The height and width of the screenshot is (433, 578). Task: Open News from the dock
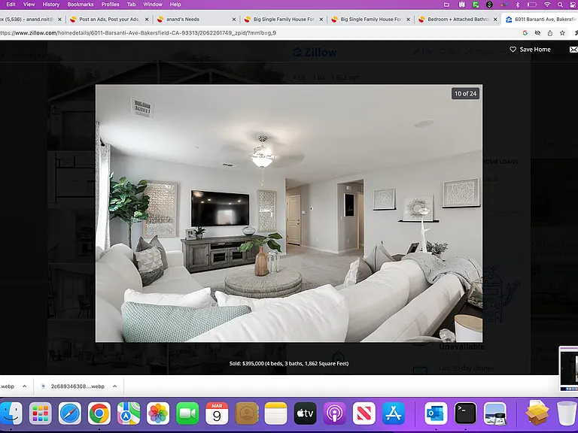(x=364, y=413)
